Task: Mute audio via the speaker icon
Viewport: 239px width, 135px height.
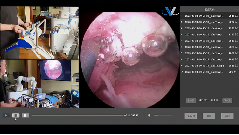Action: click(149, 115)
